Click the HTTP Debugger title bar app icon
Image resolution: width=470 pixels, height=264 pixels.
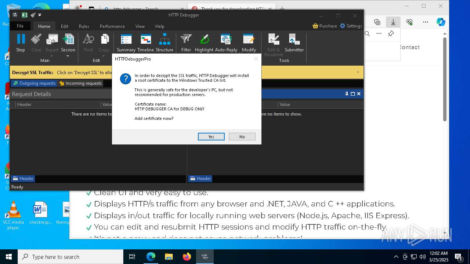(x=15, y=15)
